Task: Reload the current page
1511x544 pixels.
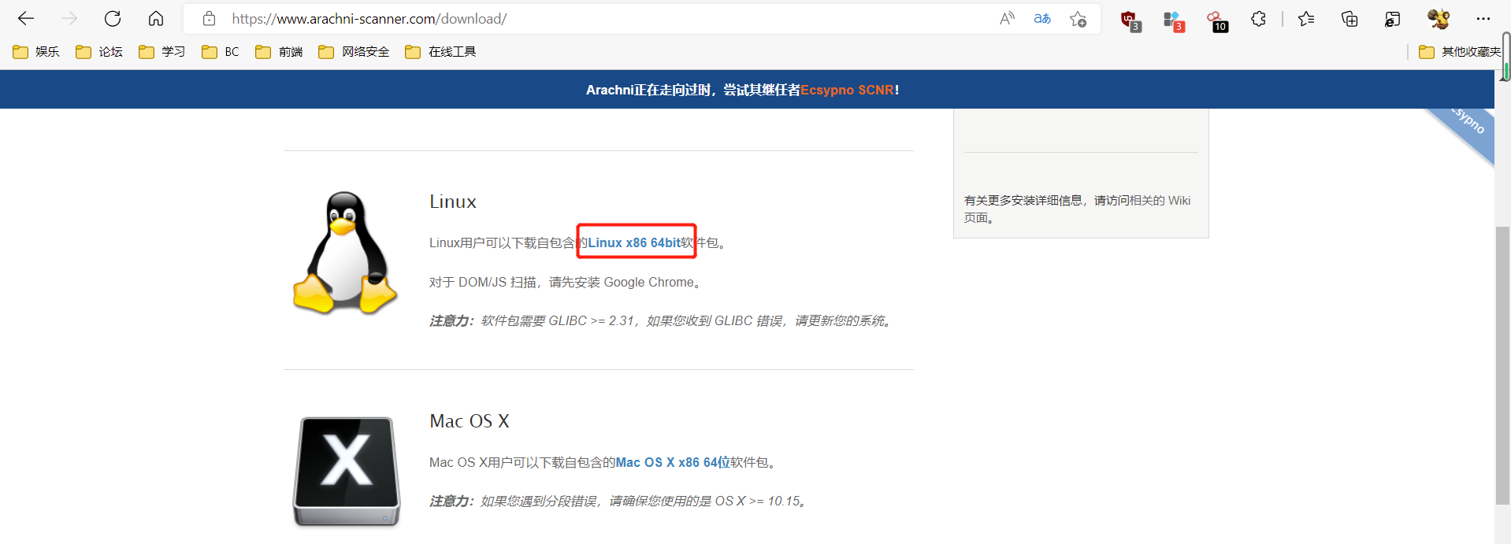Action: pos(113,19)
